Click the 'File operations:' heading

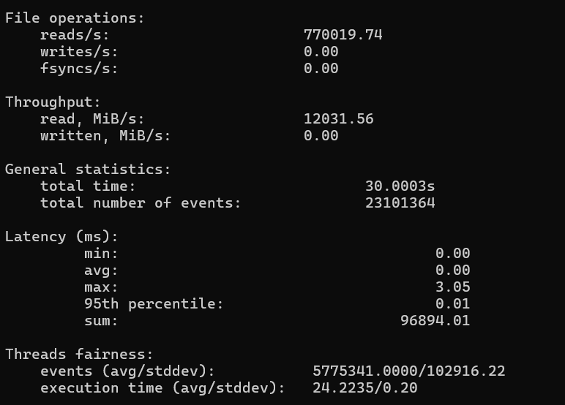(x=75, y=18)
